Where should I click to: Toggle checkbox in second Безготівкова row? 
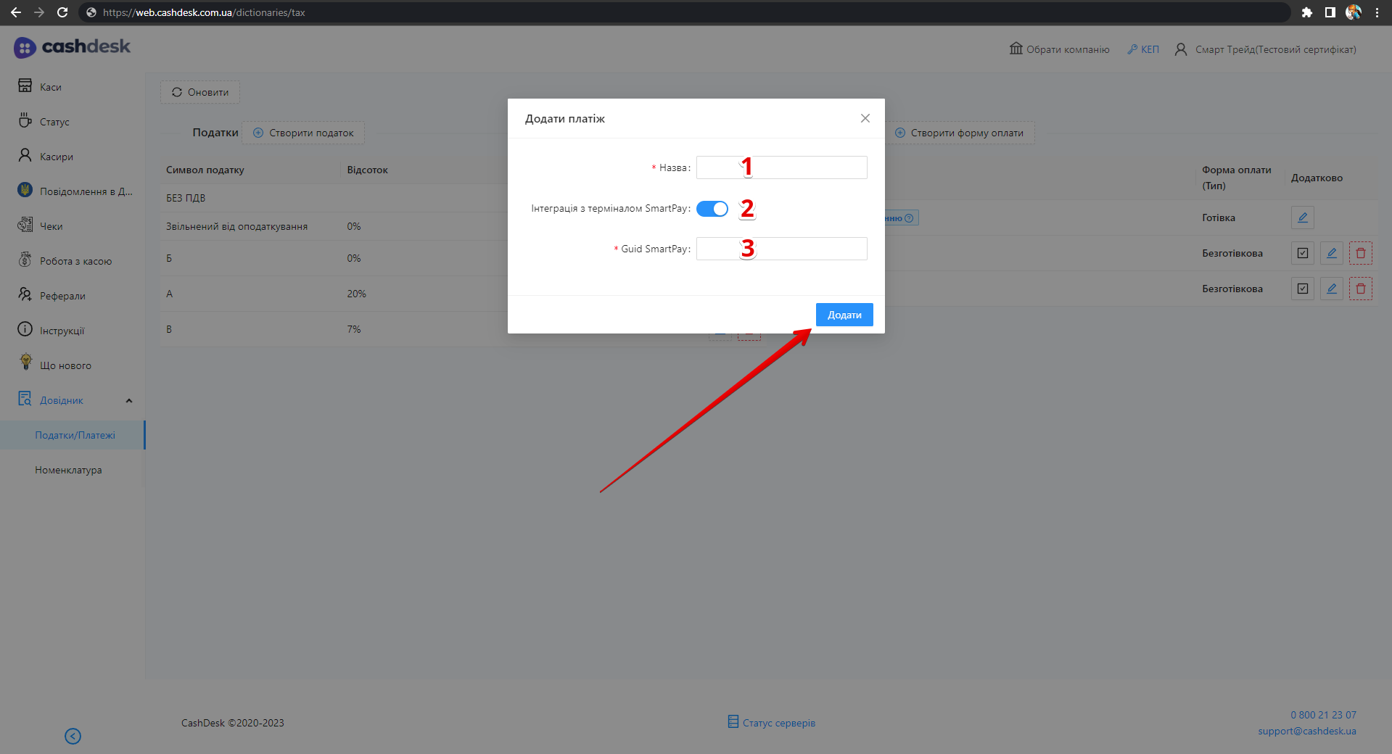coord(1302,289)
